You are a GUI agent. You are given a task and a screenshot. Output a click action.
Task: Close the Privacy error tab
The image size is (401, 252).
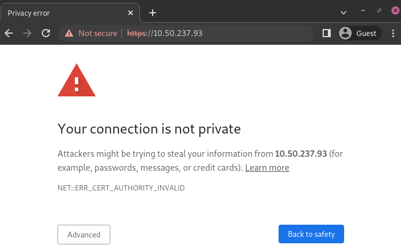[131, 12]
